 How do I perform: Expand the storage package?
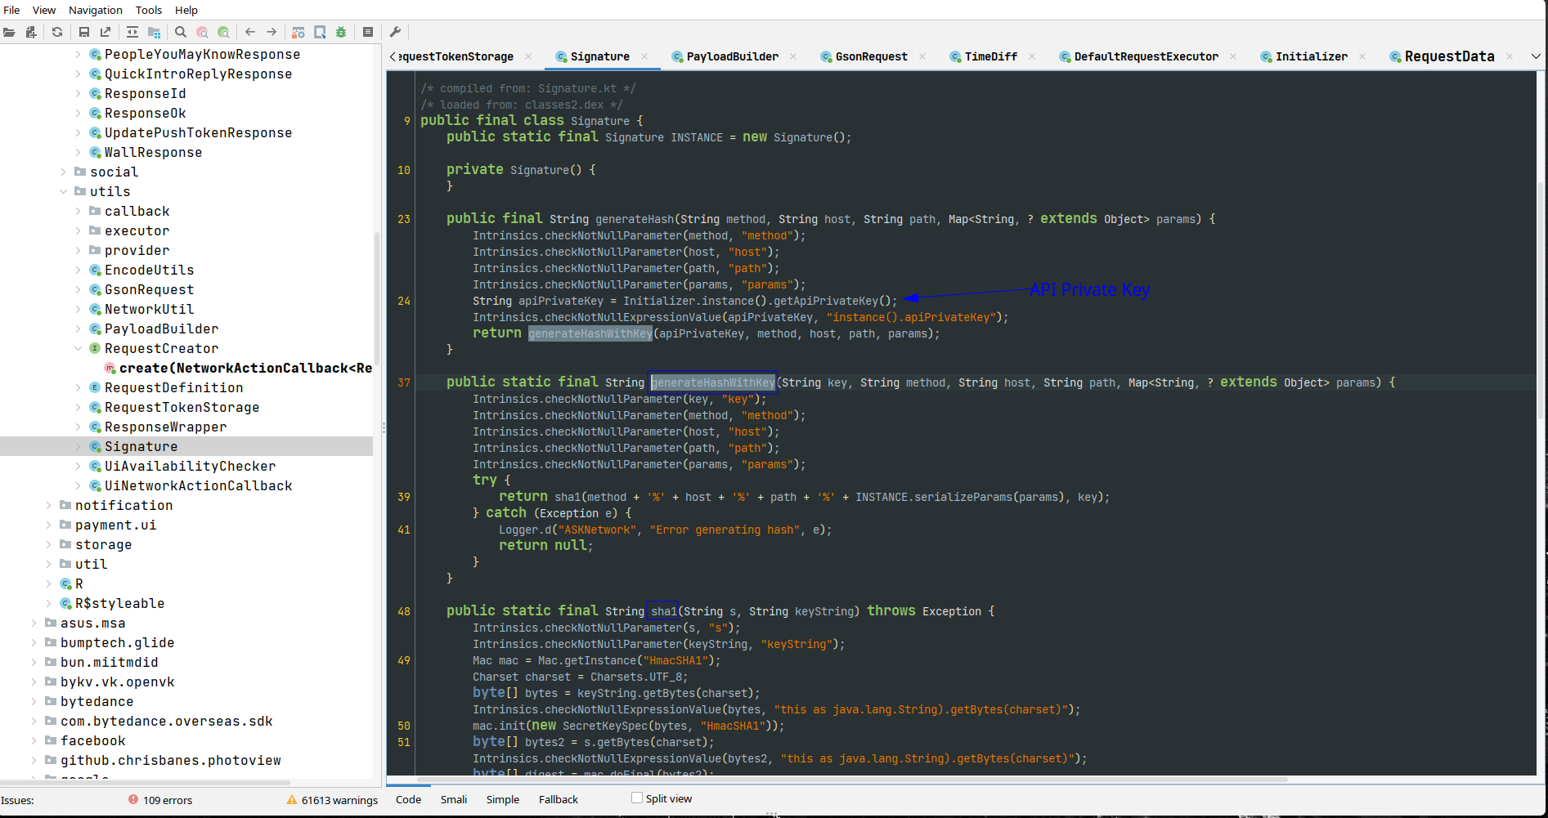click(49, 544)
